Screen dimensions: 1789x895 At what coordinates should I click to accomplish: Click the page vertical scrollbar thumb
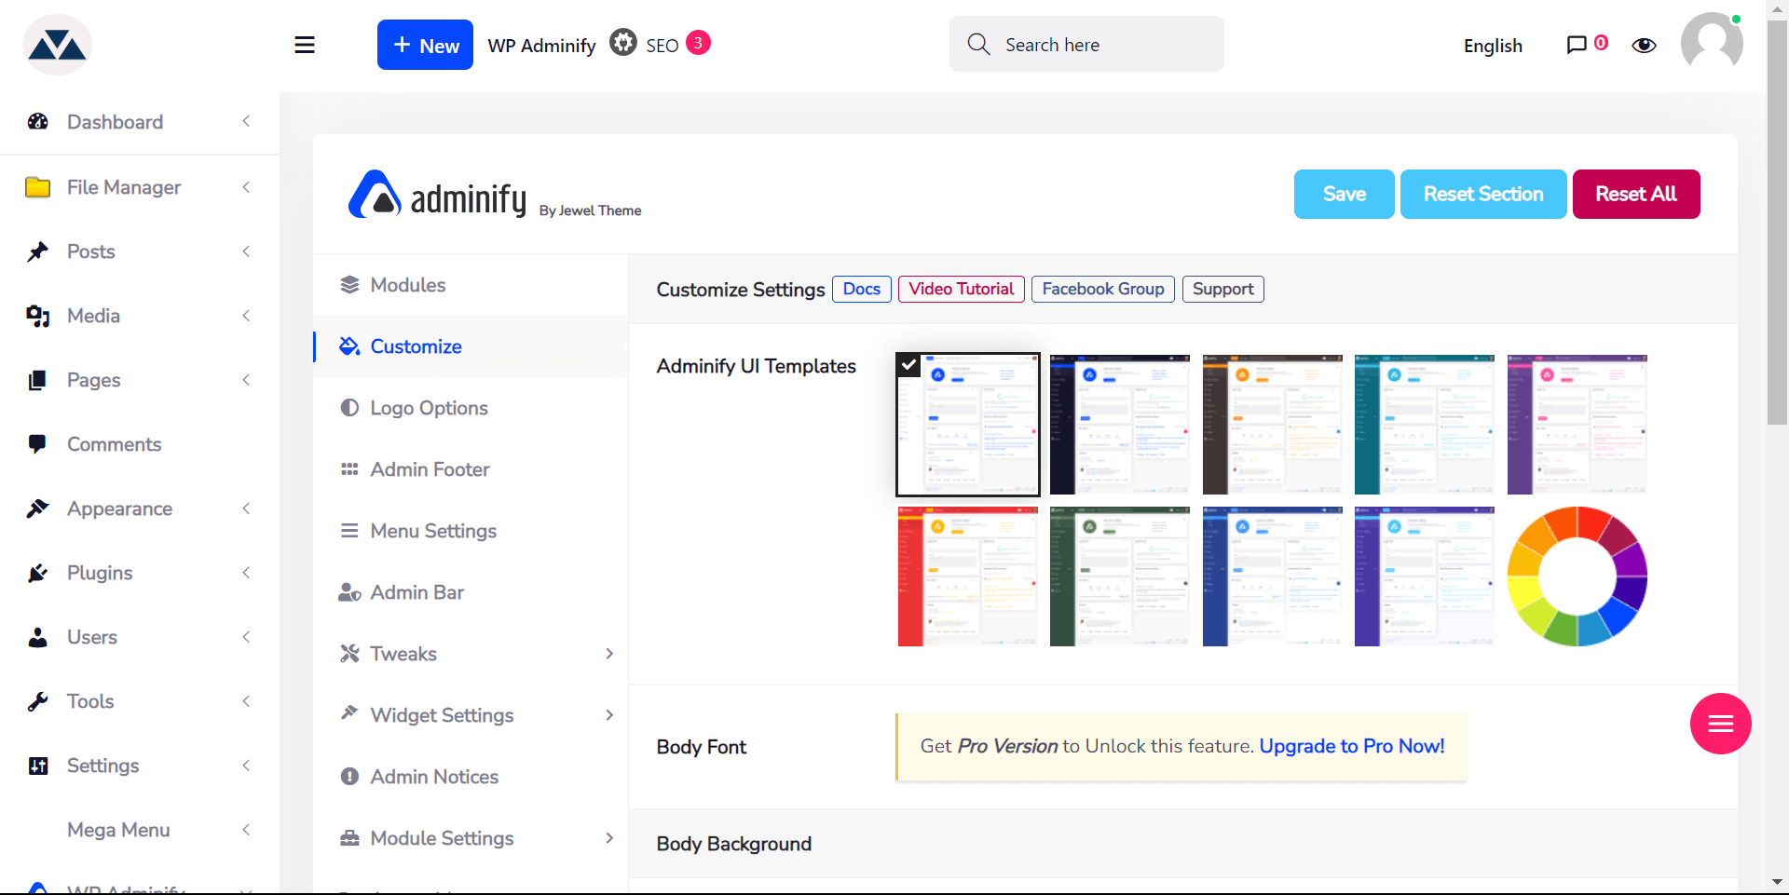[x=1777, y=224]
